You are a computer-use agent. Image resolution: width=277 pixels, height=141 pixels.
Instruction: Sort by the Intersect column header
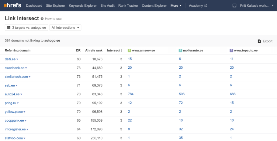[114, 51]
